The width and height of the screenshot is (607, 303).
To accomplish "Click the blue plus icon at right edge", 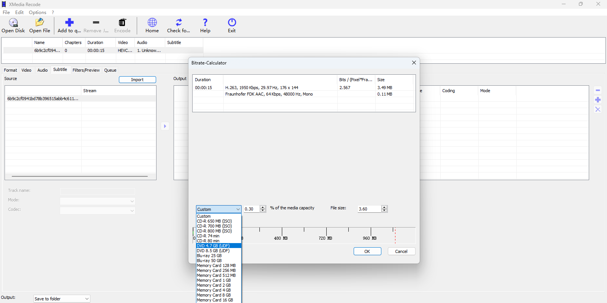I will (598, 100).
